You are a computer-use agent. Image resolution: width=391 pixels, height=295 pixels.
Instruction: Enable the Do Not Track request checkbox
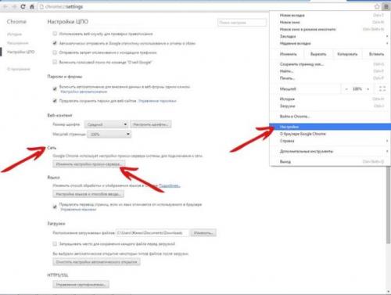(x=55, y=52)
